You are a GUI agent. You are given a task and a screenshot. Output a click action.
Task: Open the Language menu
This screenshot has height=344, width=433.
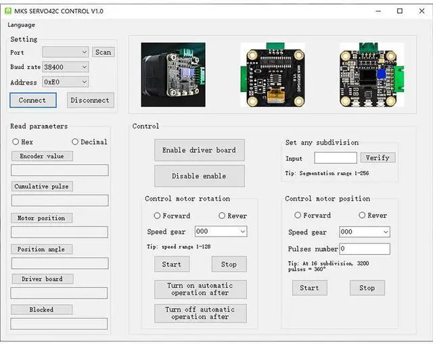click(22, 25)
